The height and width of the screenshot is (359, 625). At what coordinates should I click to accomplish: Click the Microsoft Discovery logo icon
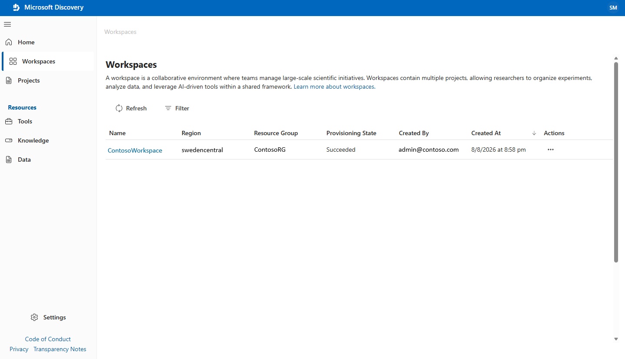click(x=16, y=7)
